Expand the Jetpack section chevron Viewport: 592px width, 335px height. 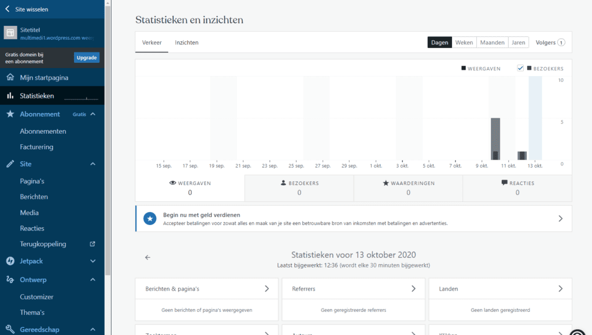(x=93, y=261)
